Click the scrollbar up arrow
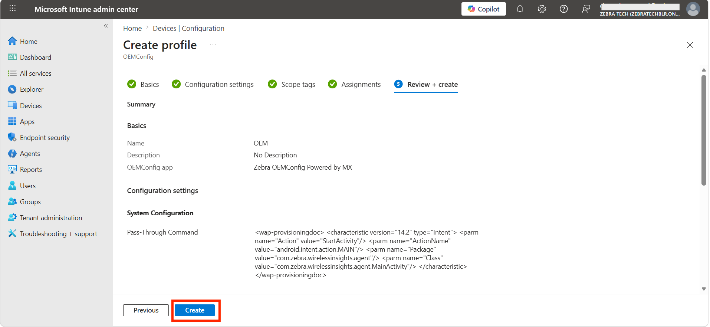The width and height of the screenshot is (710, 327). pyautogui.click(x=704, y=70)
